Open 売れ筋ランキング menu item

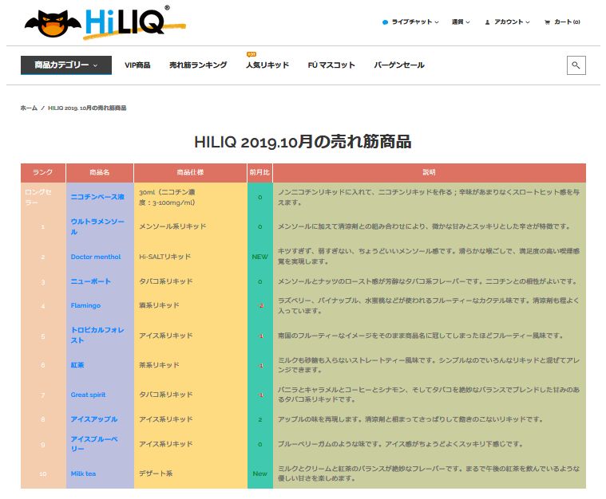coord(198,65)
